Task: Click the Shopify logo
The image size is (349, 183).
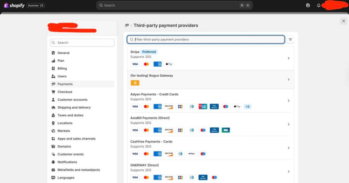Action: pyautogui.click(x=14, y=5)
